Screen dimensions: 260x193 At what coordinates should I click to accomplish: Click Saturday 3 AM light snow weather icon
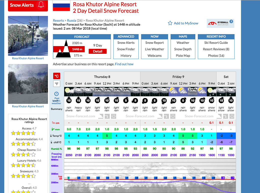coord(231,92)
